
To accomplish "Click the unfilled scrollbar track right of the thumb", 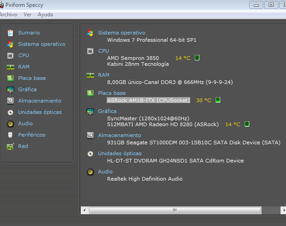I will tap(271, 210).
